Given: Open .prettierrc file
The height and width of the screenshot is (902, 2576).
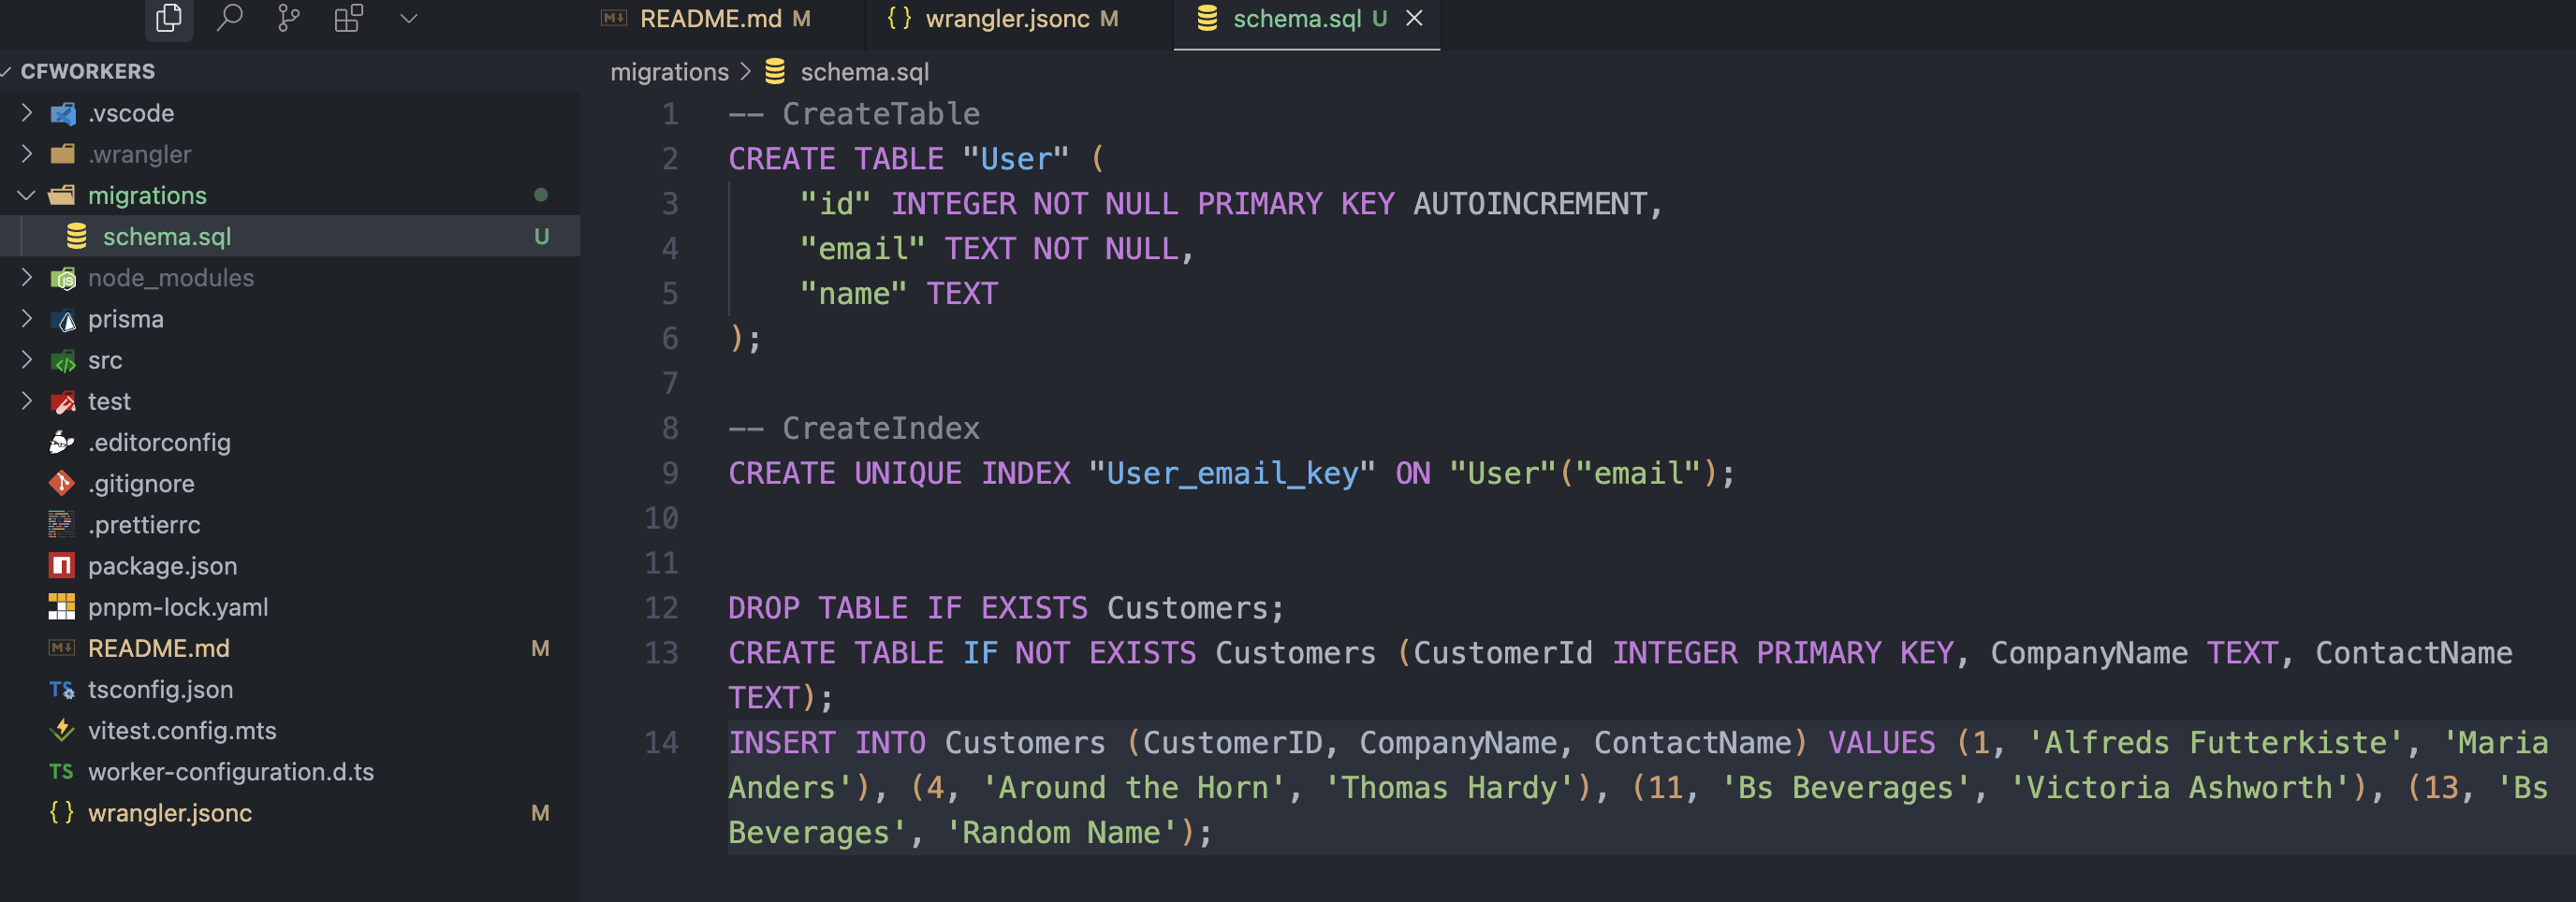Looking at the screenshot, I should point(144,525).
